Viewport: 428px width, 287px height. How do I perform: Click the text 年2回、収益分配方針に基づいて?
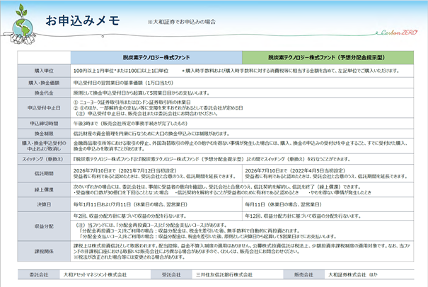point(129,216)
